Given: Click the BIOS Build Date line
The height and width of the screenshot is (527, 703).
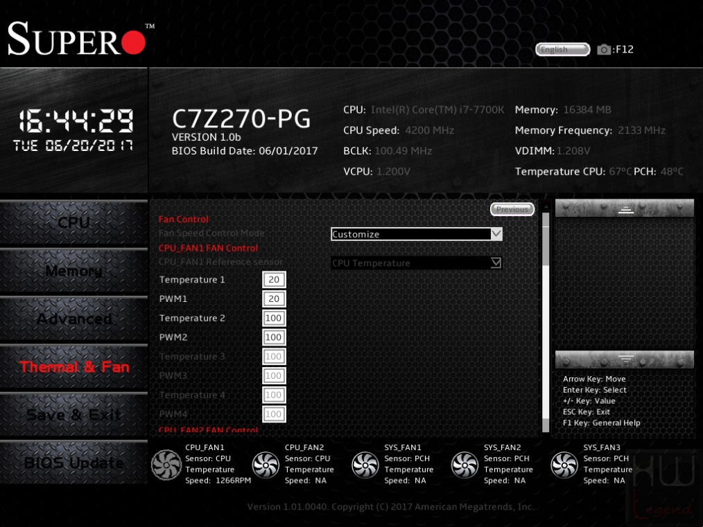Looking at the screenshot, I should click(x=245, y=151).
